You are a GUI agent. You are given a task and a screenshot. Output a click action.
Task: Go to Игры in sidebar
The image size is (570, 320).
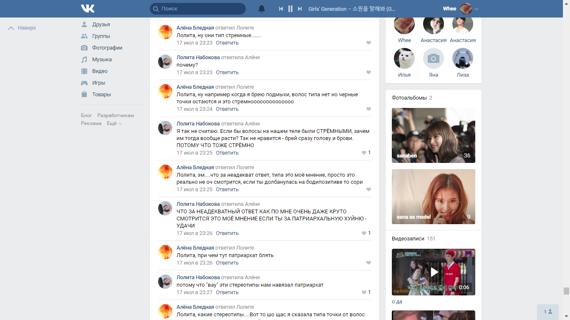(x=98, y=83)
